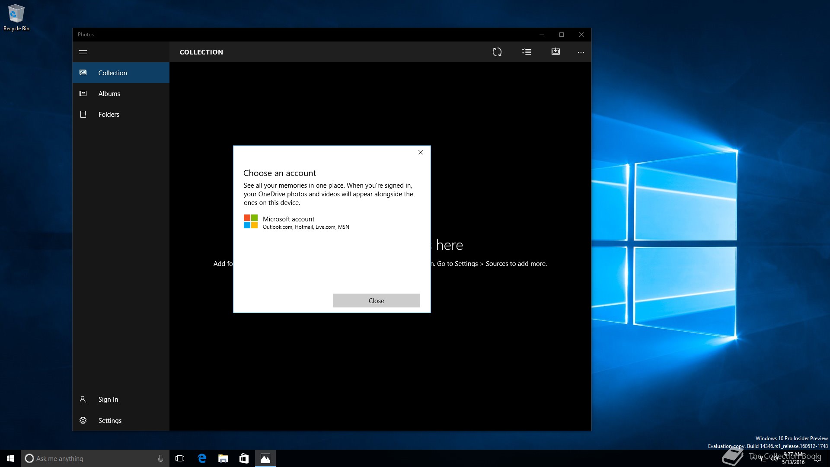Click the Sign In person icon

[83, 399]
